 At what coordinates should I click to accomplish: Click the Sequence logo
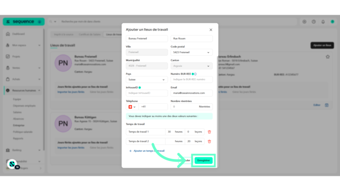pyautogui.click(x=24, y=22)
